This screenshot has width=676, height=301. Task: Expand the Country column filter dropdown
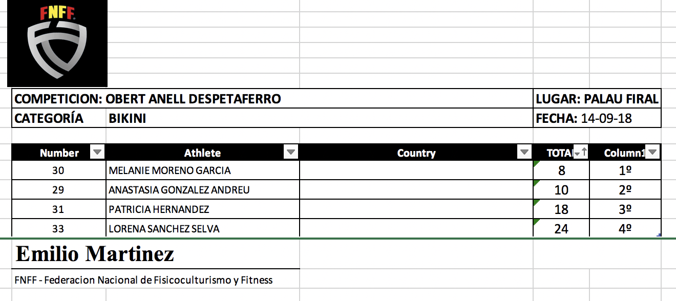point(524,153)
